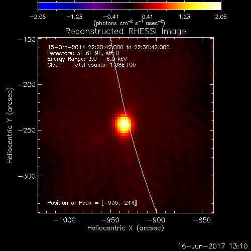Click the -1000 X-axis tick label
Viewport: 251px width, 251px height.
coord(65,220)
